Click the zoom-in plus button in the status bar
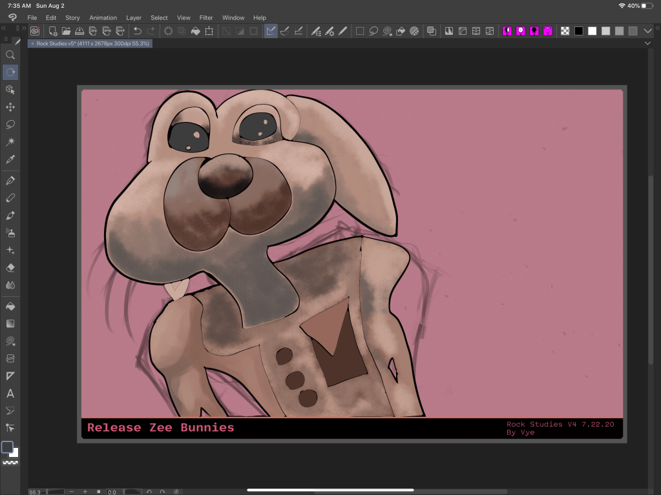This screenshot has height=495, width=661. (x=85, y=491)
